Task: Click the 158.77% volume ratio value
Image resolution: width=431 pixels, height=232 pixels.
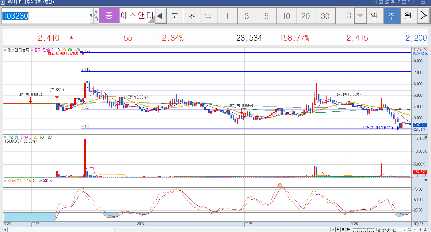Action: (295, 38)
